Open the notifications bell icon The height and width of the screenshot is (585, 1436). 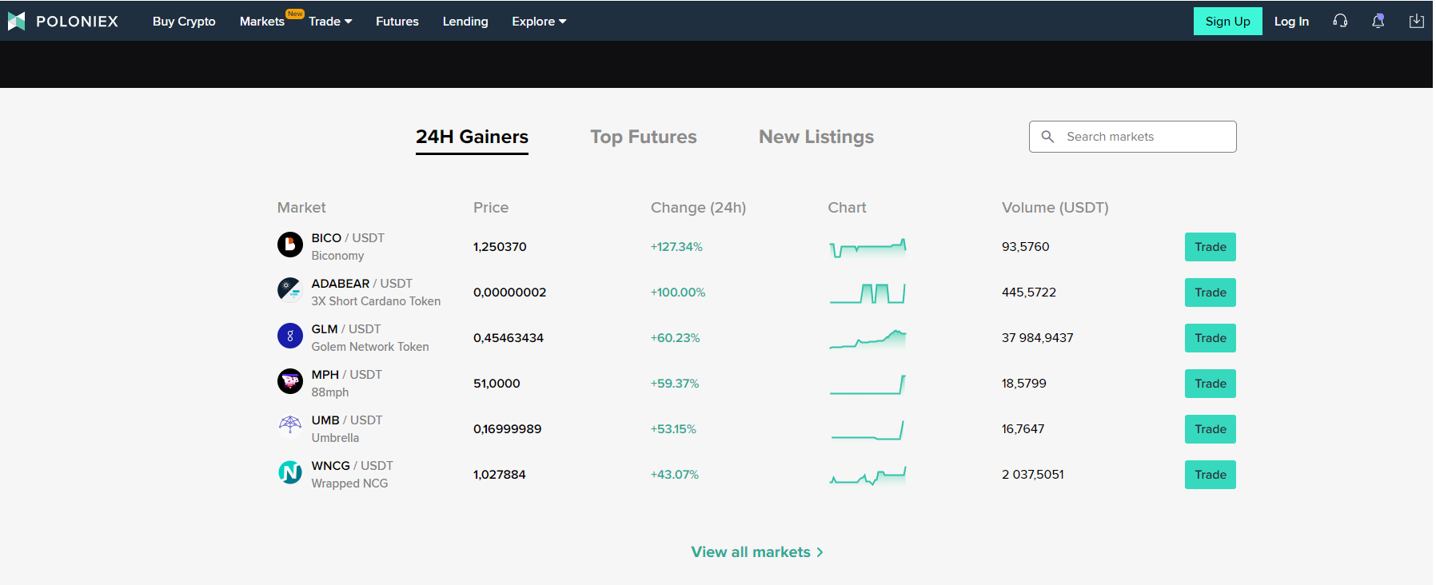(1378, 21)
